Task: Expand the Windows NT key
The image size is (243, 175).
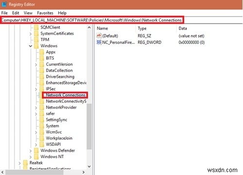Action: click(x=31, y=157)
